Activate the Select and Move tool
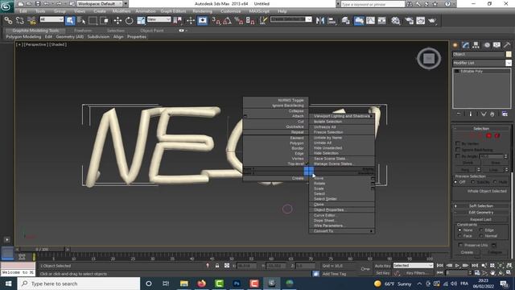The height and width of the screenshot is (290, 515). (x=117, y=21)
